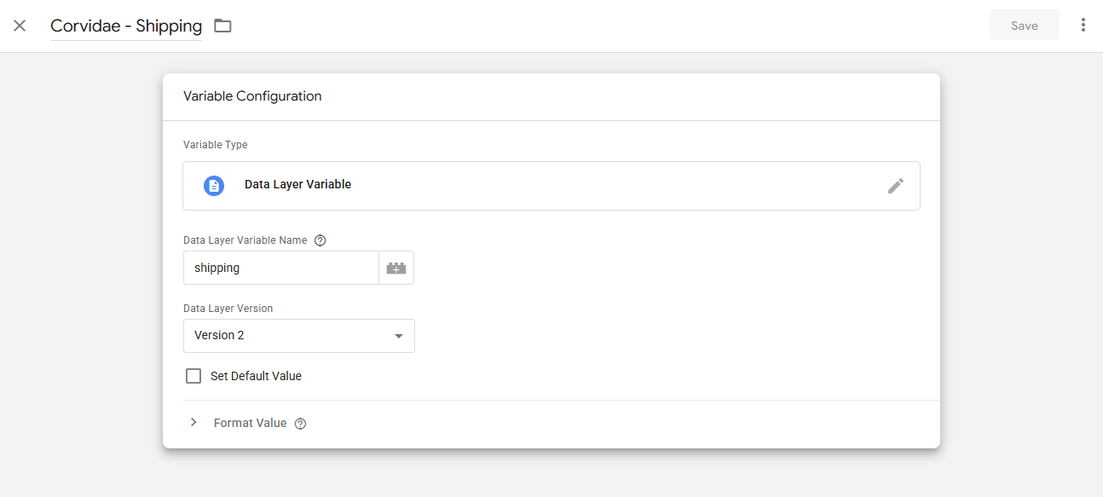Open the help icon next to Format Value
This screenshot has width=1103, height=497.
point(300,424)
